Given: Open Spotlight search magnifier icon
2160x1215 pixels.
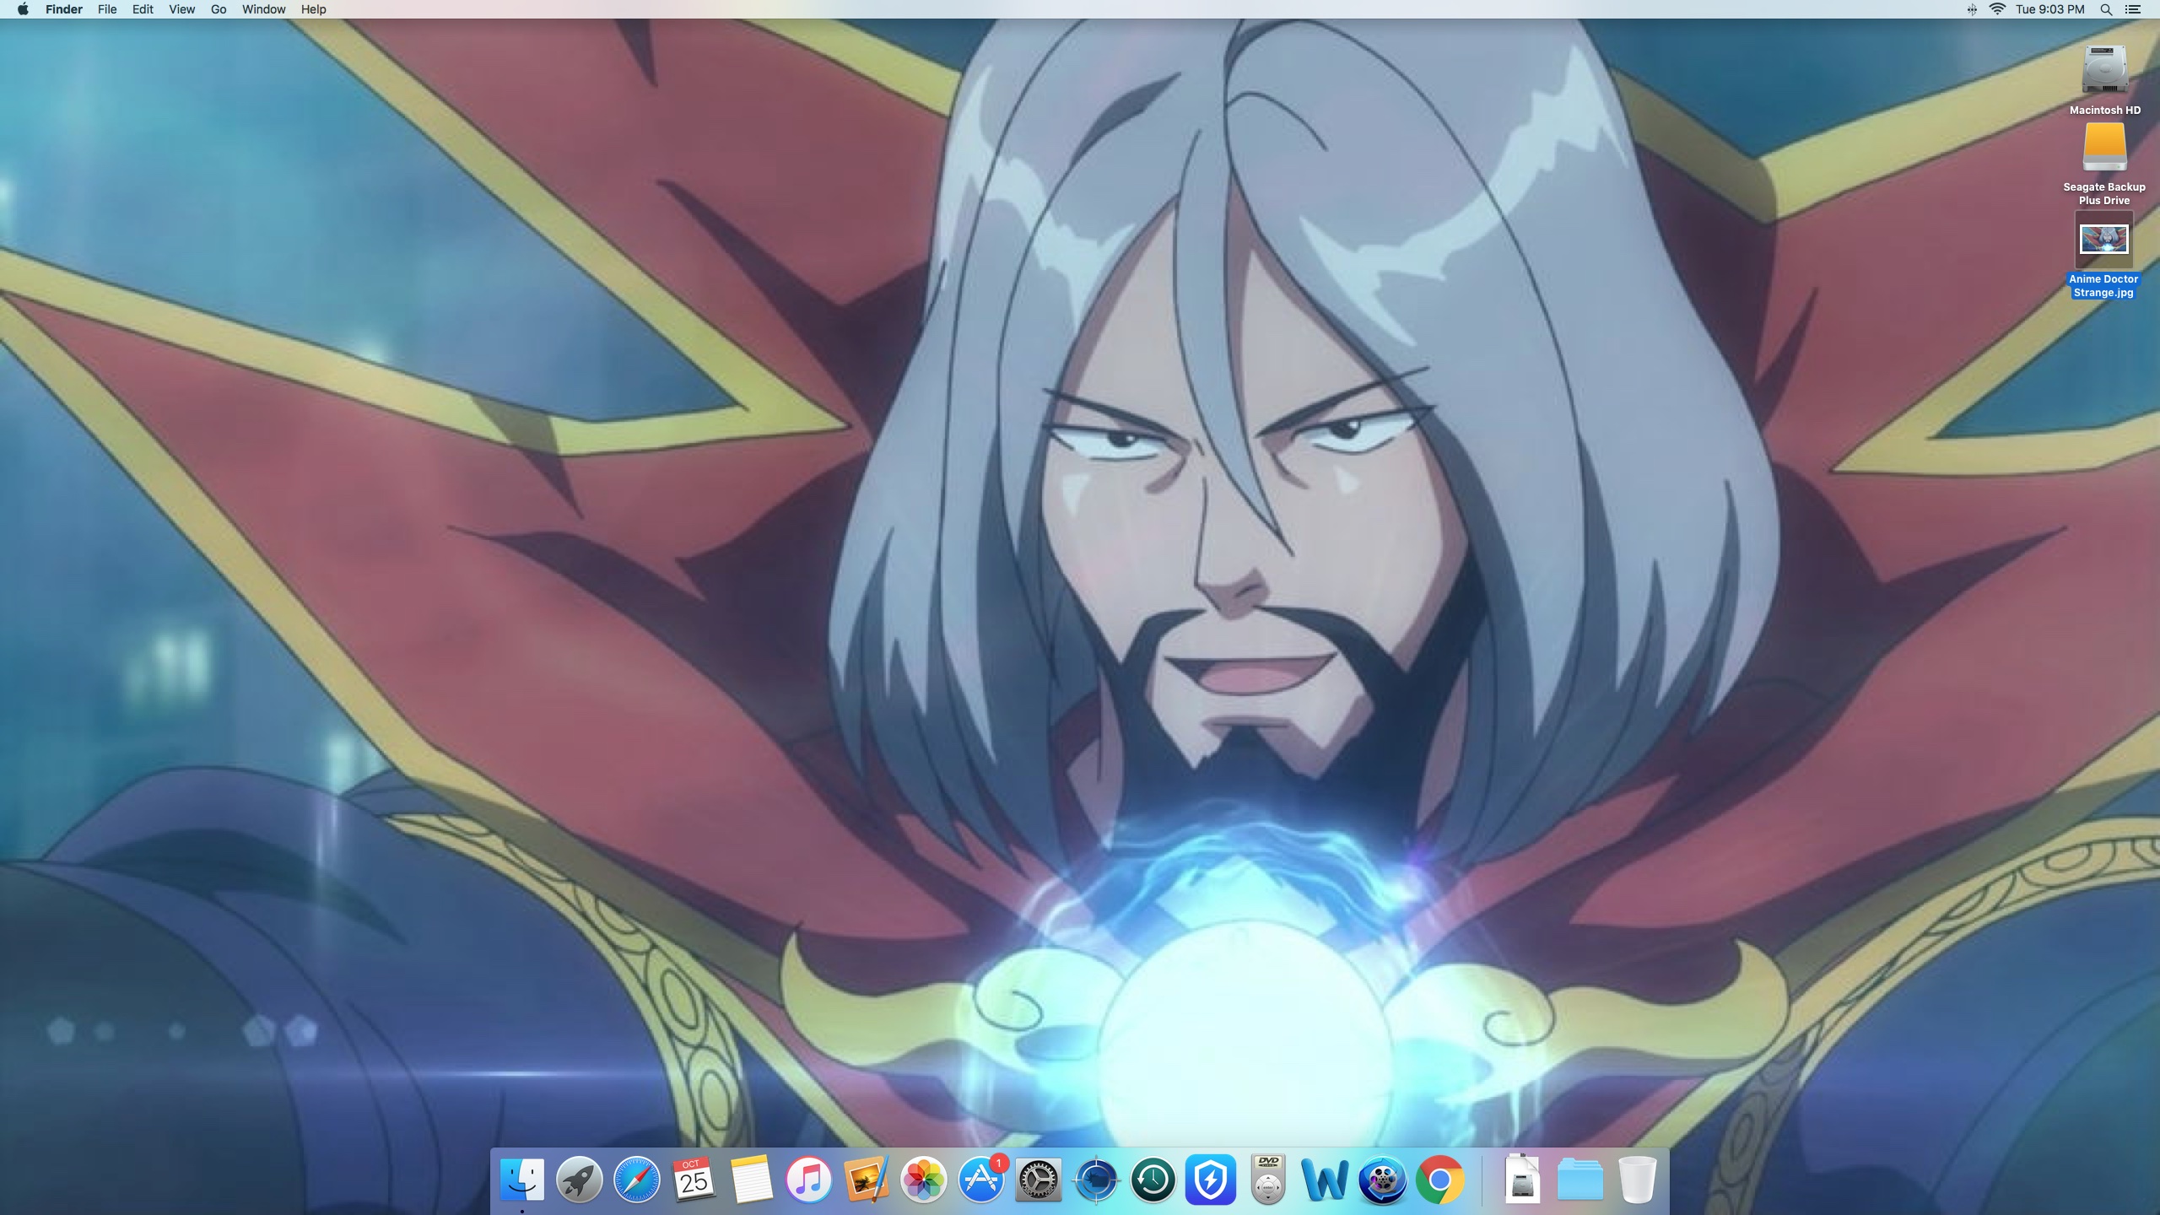Looking at the screenshot, I should coord(2106,9).
